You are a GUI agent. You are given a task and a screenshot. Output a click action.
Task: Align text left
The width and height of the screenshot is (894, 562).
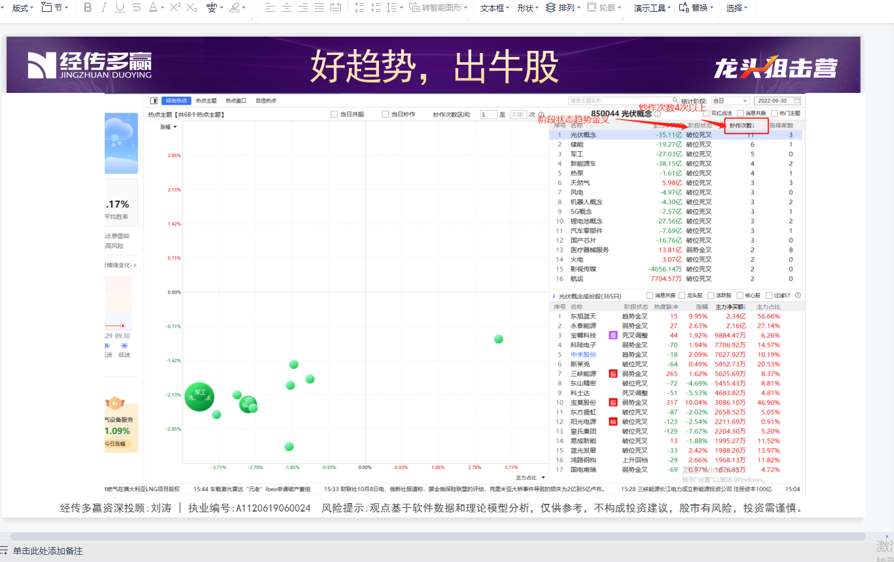click(270, 7)
